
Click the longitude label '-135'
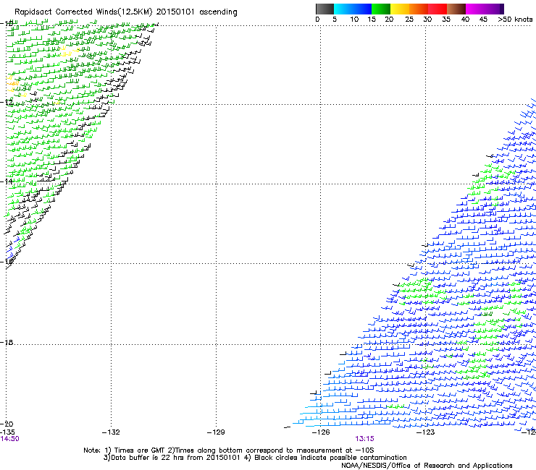point(7,432)
